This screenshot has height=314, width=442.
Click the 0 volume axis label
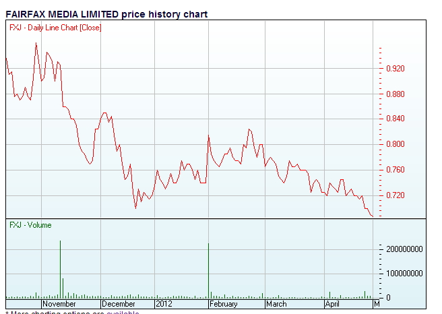(x=388, y=298)
